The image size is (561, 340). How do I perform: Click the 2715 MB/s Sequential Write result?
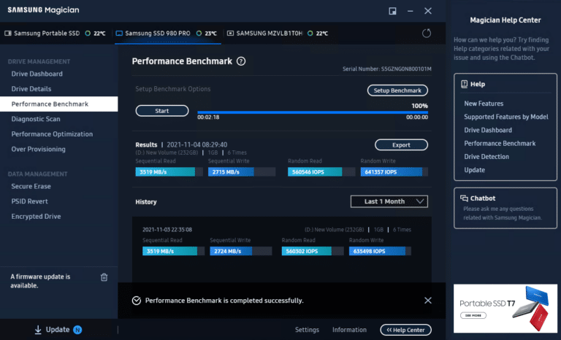point(242,172)
